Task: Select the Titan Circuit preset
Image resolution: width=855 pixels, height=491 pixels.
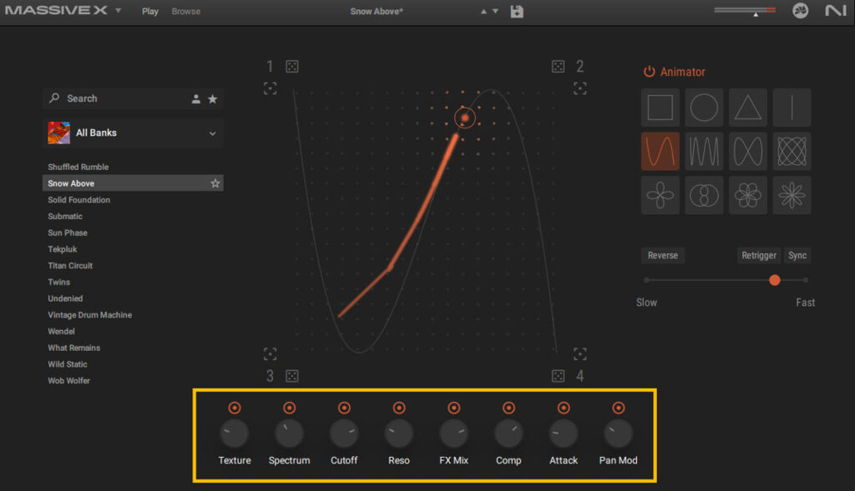Action: pos(70,266)
